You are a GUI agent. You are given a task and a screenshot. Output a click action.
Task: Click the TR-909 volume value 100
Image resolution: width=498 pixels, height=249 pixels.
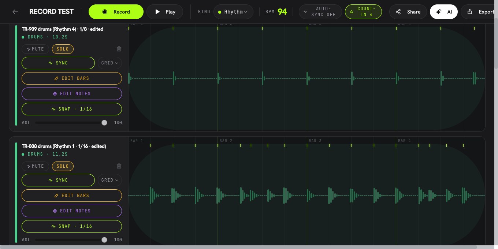(x=118, y=123)
